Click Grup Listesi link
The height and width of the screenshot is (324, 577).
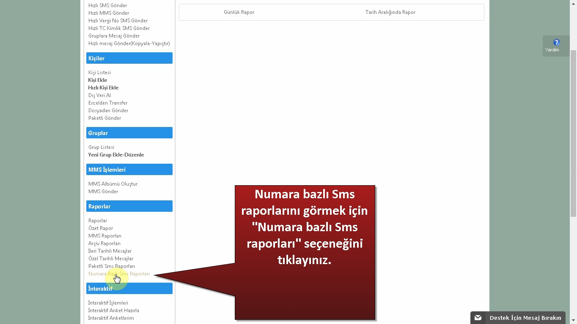coord(101,147)
